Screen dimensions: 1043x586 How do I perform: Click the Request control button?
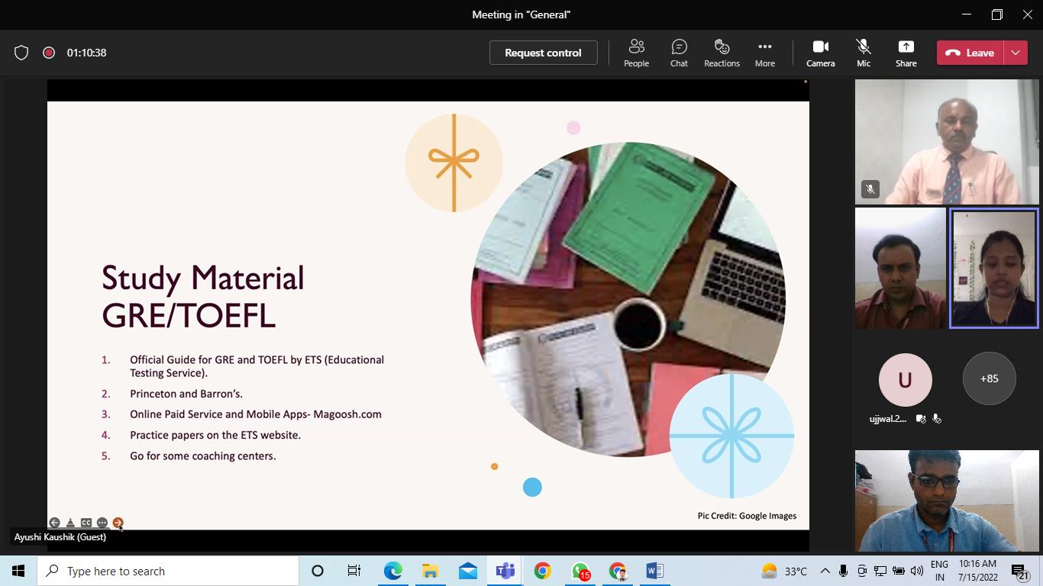point(543,53)
